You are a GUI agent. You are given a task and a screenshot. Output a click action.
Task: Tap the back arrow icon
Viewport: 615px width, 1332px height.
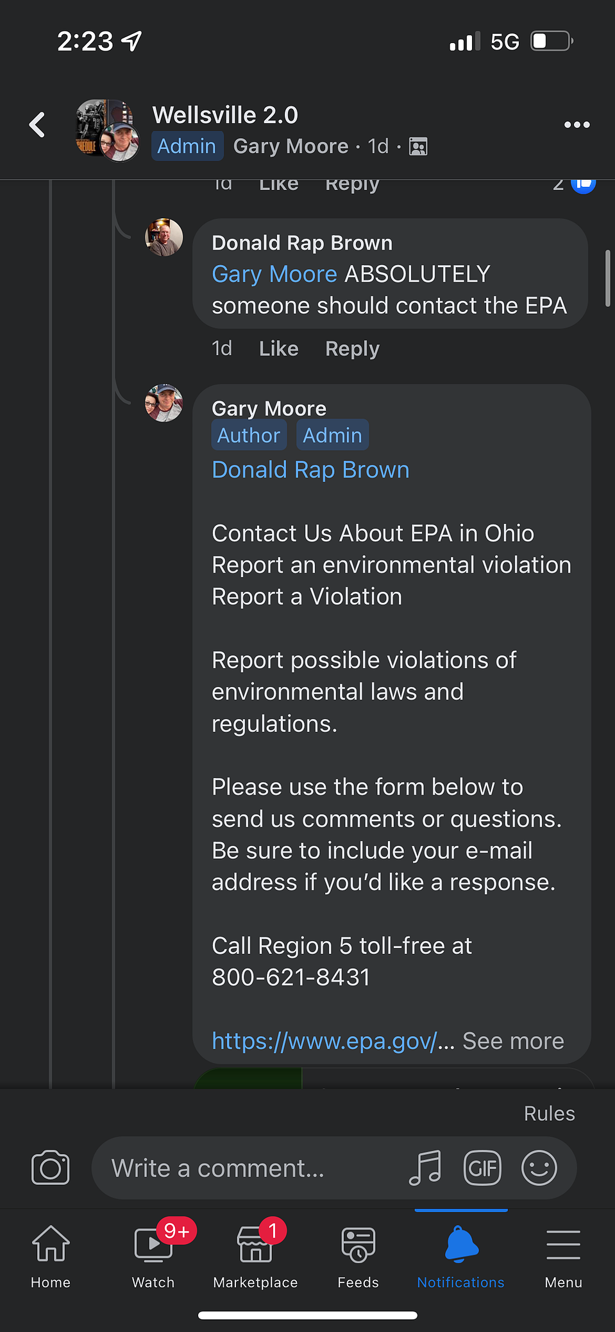(37, 125)
